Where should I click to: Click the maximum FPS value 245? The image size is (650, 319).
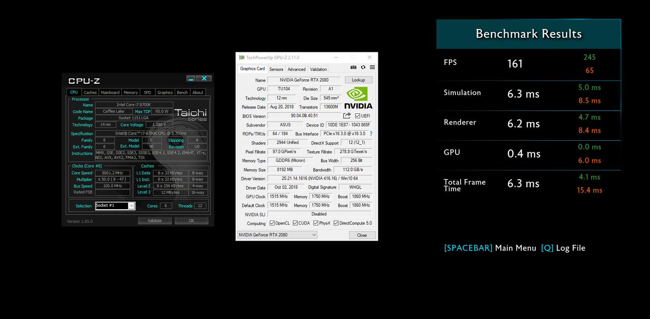click(590, 57)
